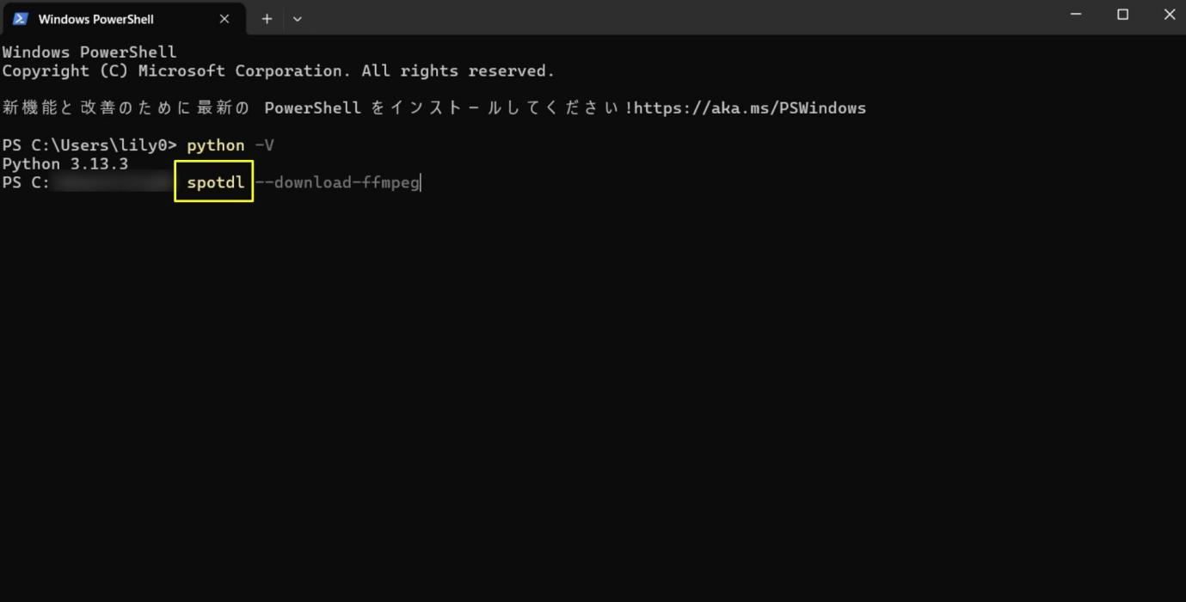The image size is (1186, 602).
Task: Close the Windows PowerShell tab
Action: pyautogui.click(x=224, y=19)
